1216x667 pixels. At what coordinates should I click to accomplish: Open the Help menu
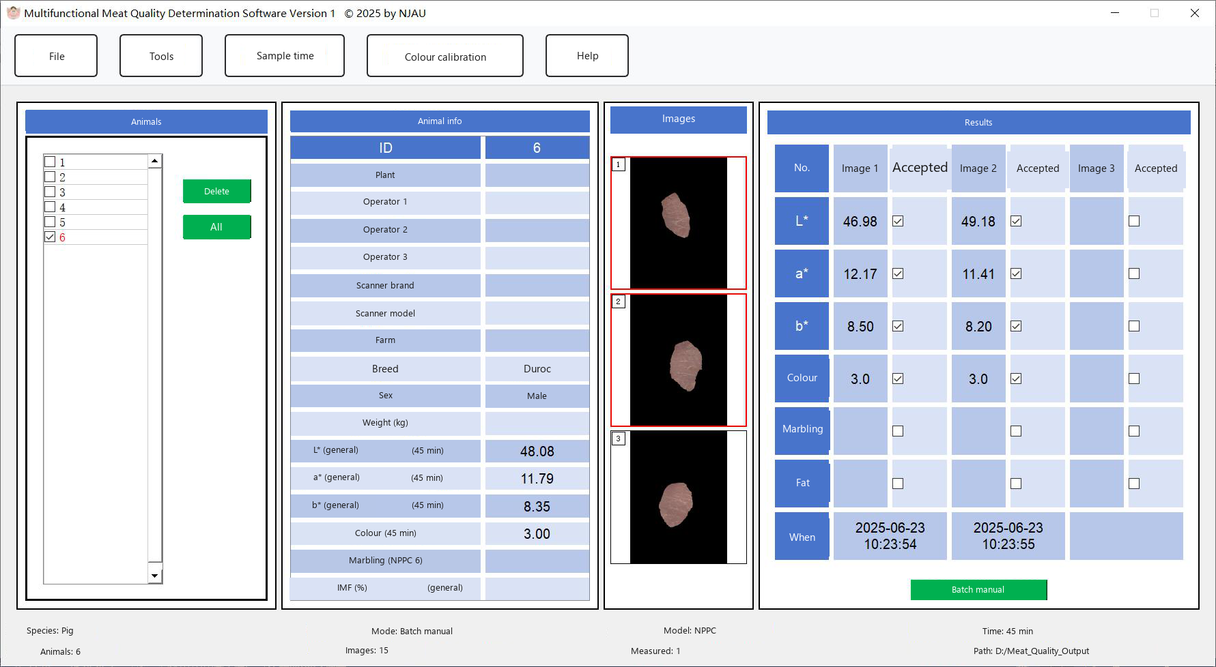[587, 56]
